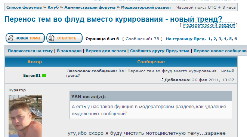
Task: Click the page icon on ответить button
Action: [x=51, y=38]
